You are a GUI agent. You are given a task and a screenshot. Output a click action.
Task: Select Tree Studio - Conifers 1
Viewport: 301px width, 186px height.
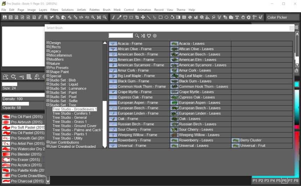(71, 113)
